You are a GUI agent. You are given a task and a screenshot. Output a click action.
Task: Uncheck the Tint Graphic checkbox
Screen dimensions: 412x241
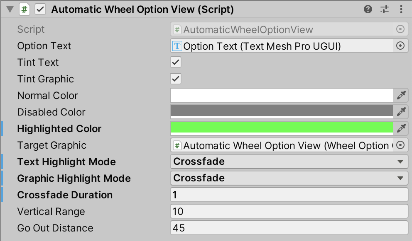pyautogui.click(x=176, y=79)
